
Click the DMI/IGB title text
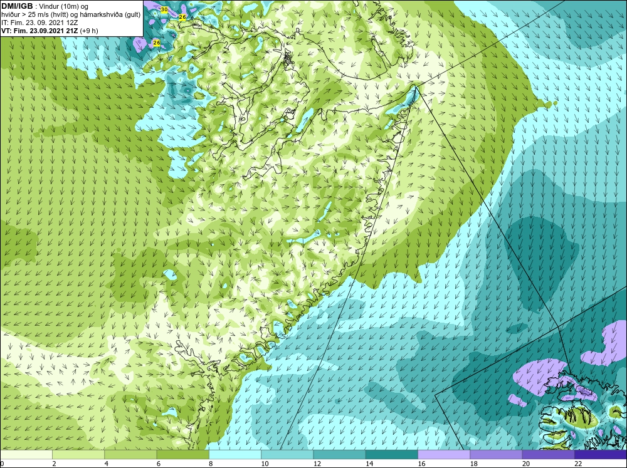click(17, 6)
